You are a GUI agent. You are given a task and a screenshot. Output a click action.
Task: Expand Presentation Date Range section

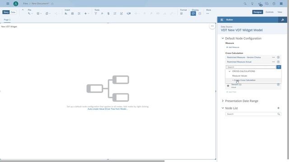[223, 101]
